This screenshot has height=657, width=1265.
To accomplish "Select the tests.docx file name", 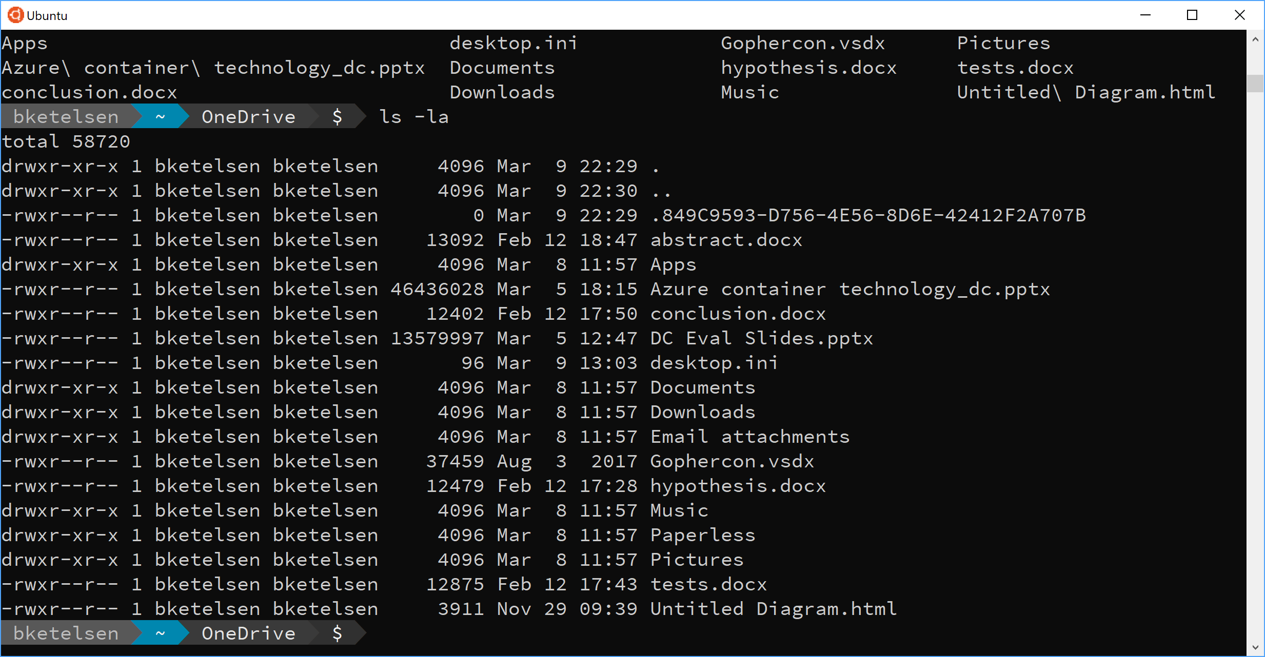I will pos(708,584).
